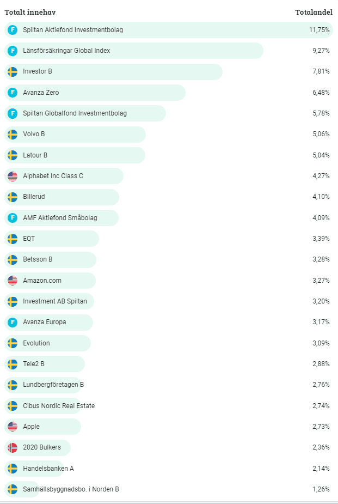
Task: Click the Norwegian flag icon beside 2020 Bulkers
Action: point(13,447)
